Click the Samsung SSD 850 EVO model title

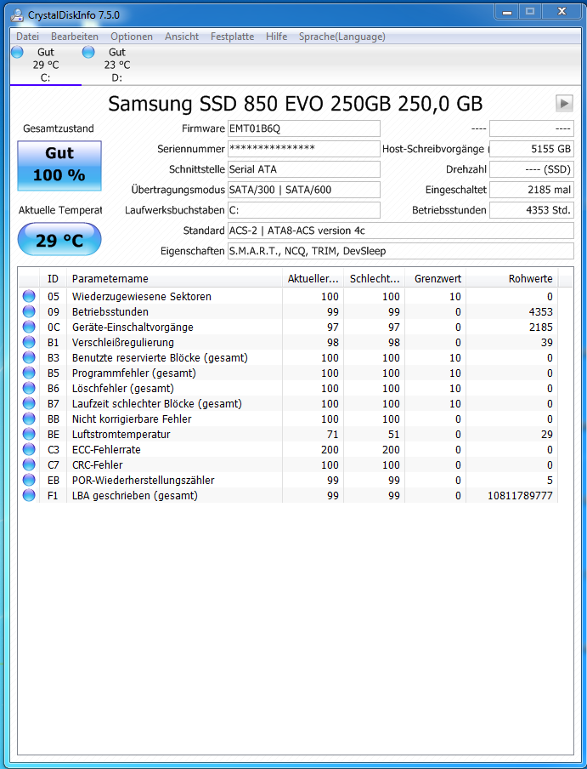tap(296, 104)
